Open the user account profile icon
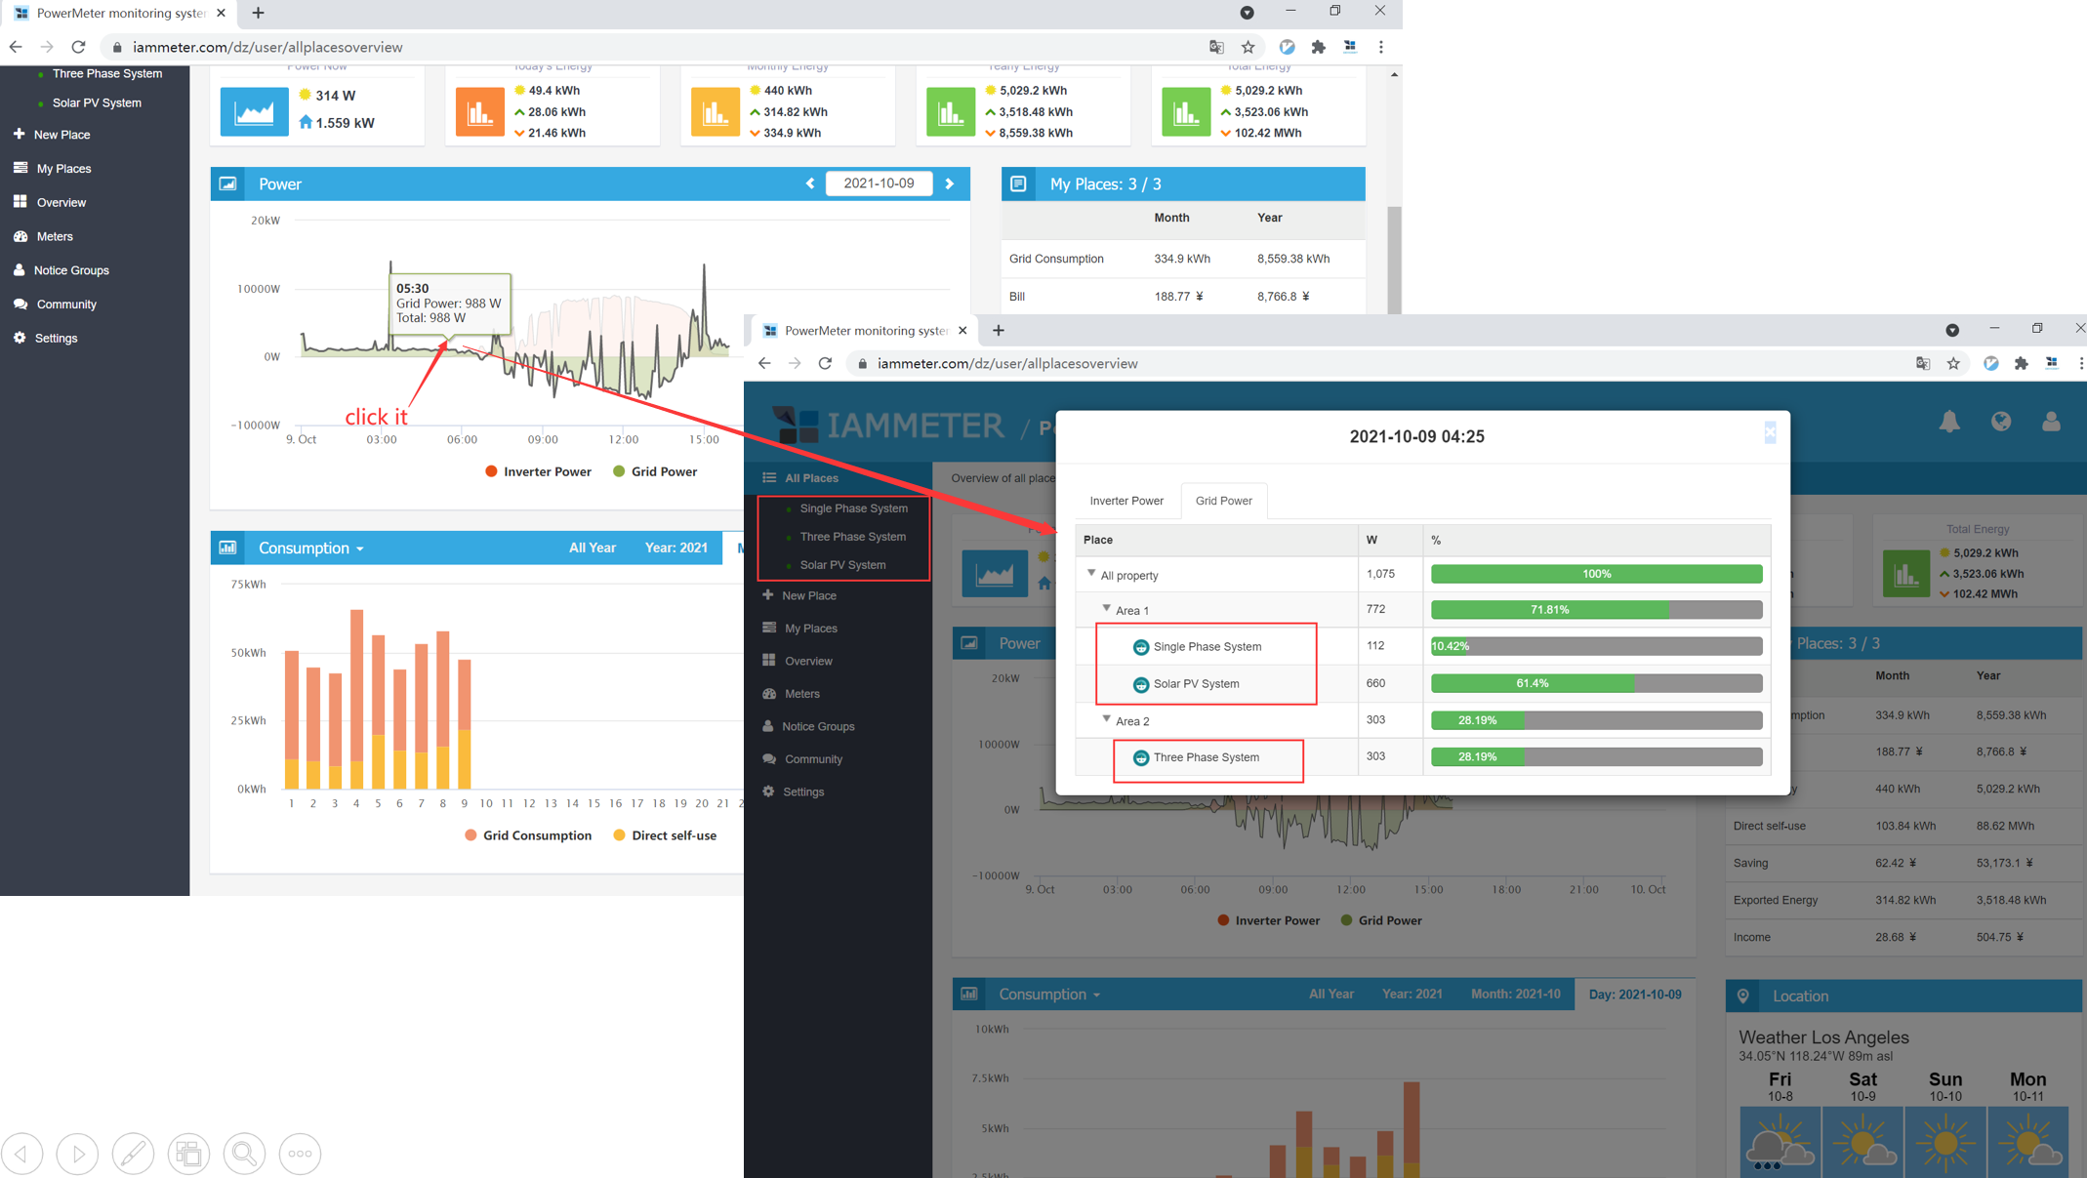The height and width of the screenshot is (1178, 2087). (x=2051, y=422)
